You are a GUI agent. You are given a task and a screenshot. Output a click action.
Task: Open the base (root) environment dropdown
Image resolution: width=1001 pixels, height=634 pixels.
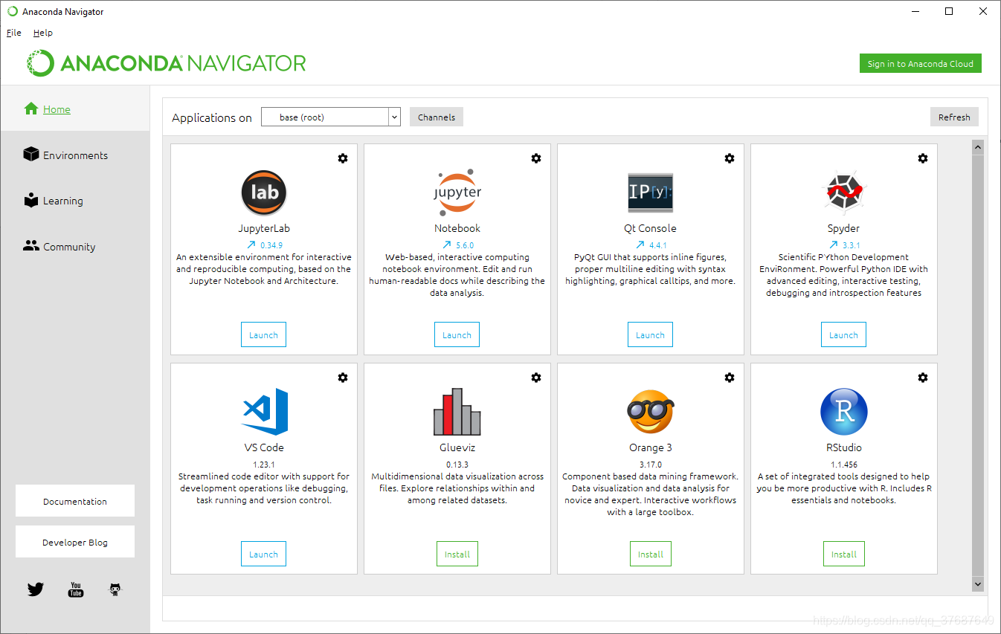(x=330, y=117)
